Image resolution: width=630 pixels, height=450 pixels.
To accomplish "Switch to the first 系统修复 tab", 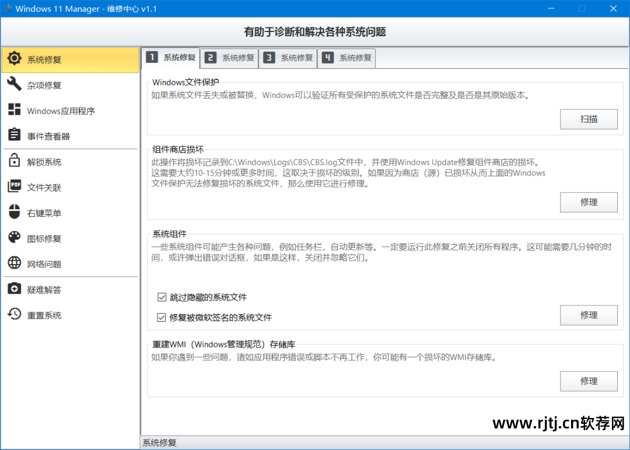I will click(x=171, y=58).
